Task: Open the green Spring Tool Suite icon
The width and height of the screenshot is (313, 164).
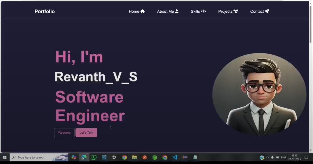Action: click(x=155, y=157)
